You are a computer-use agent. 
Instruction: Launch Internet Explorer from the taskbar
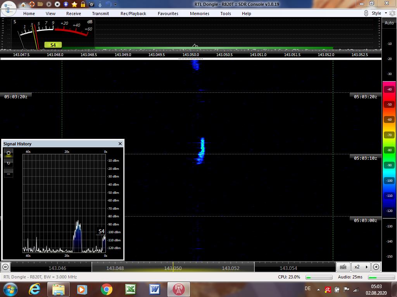[34, 289]
